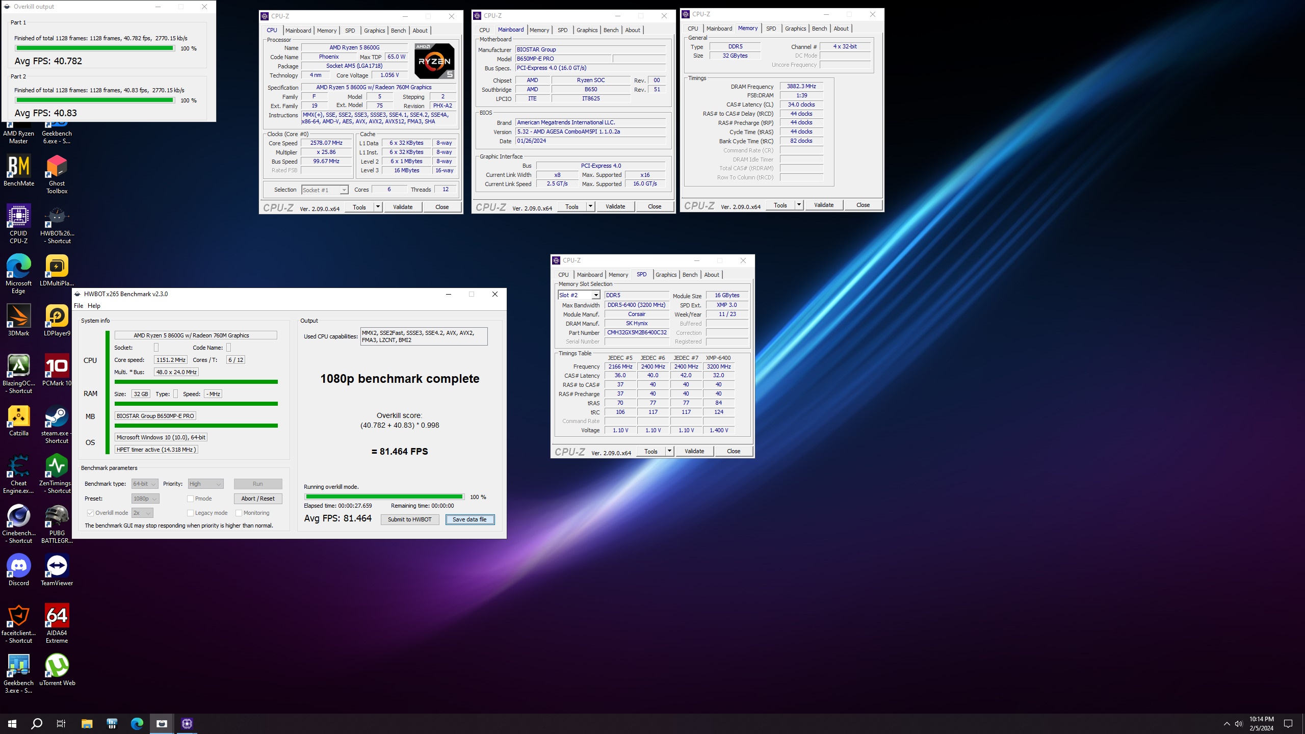
Task: Switch to Bench tab in CPU window
Action: [398, 31]
